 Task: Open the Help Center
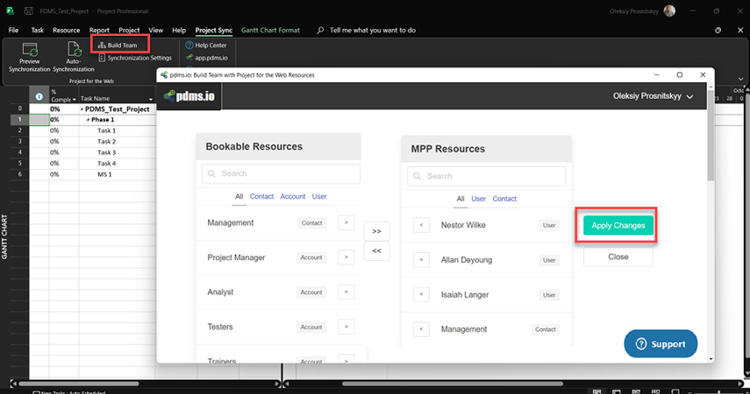(205, 45)
